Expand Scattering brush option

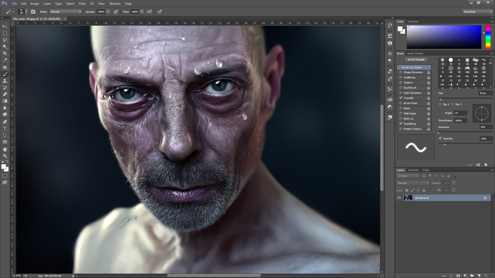[x=410, y=77]
